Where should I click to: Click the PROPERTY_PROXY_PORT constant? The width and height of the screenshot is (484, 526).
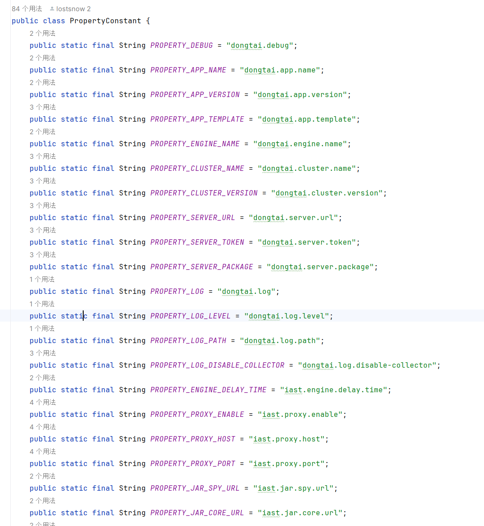(x=192, y=464)
